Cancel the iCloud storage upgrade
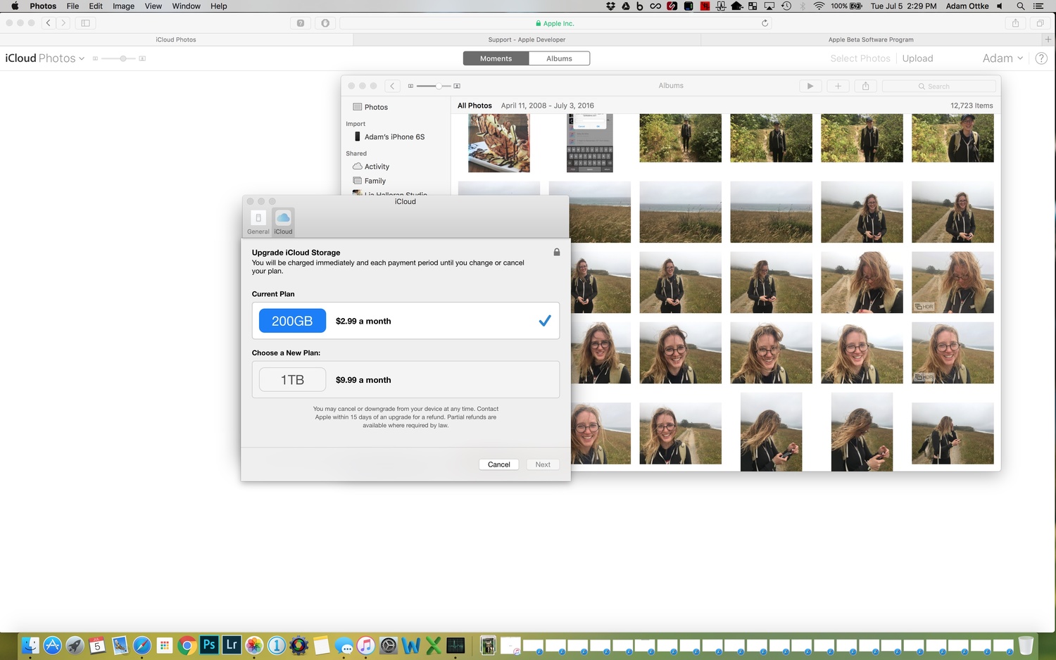Screen dimensions: 1056x660 pyautogui.click(x=499, y=464)
